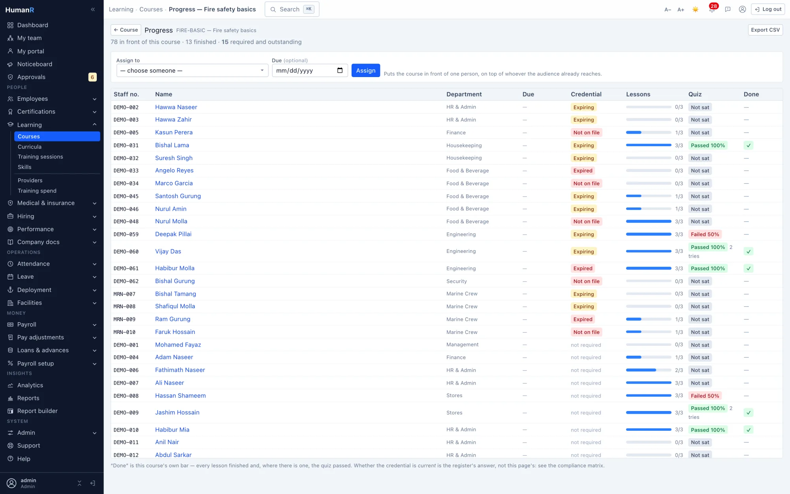Expand the Company docs chevron
The width and height of the screenshot is (790, 494).
pos(94,242)
